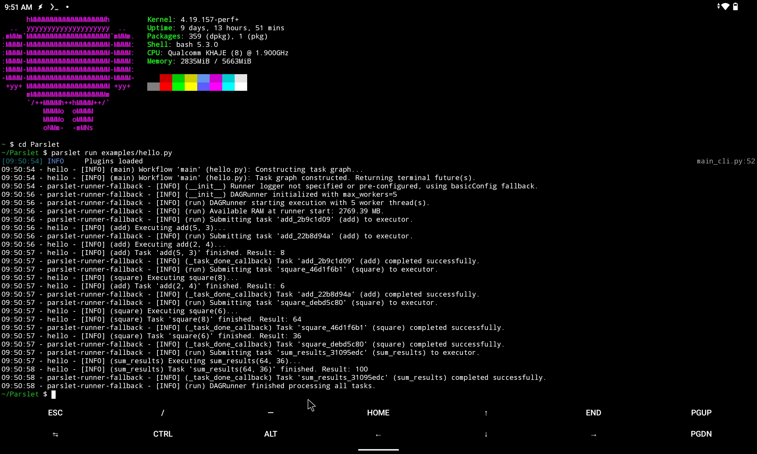The image size is (757, 454).
Task: Tap the battery indicator icon
Action: [735, 6]
